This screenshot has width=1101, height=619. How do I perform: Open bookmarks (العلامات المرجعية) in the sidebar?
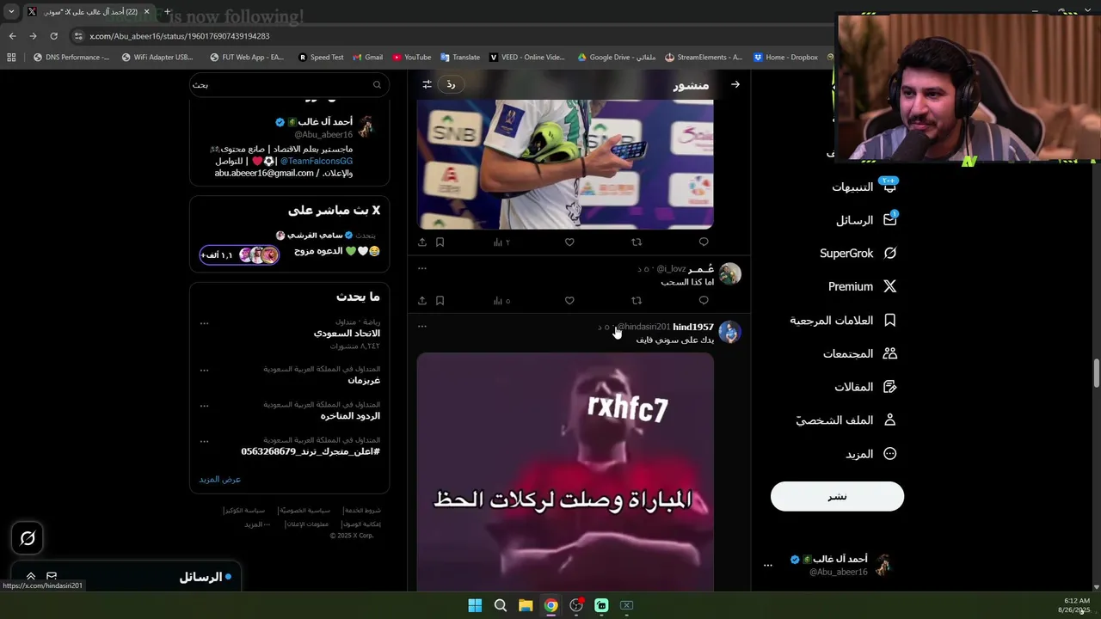point(843,320)
